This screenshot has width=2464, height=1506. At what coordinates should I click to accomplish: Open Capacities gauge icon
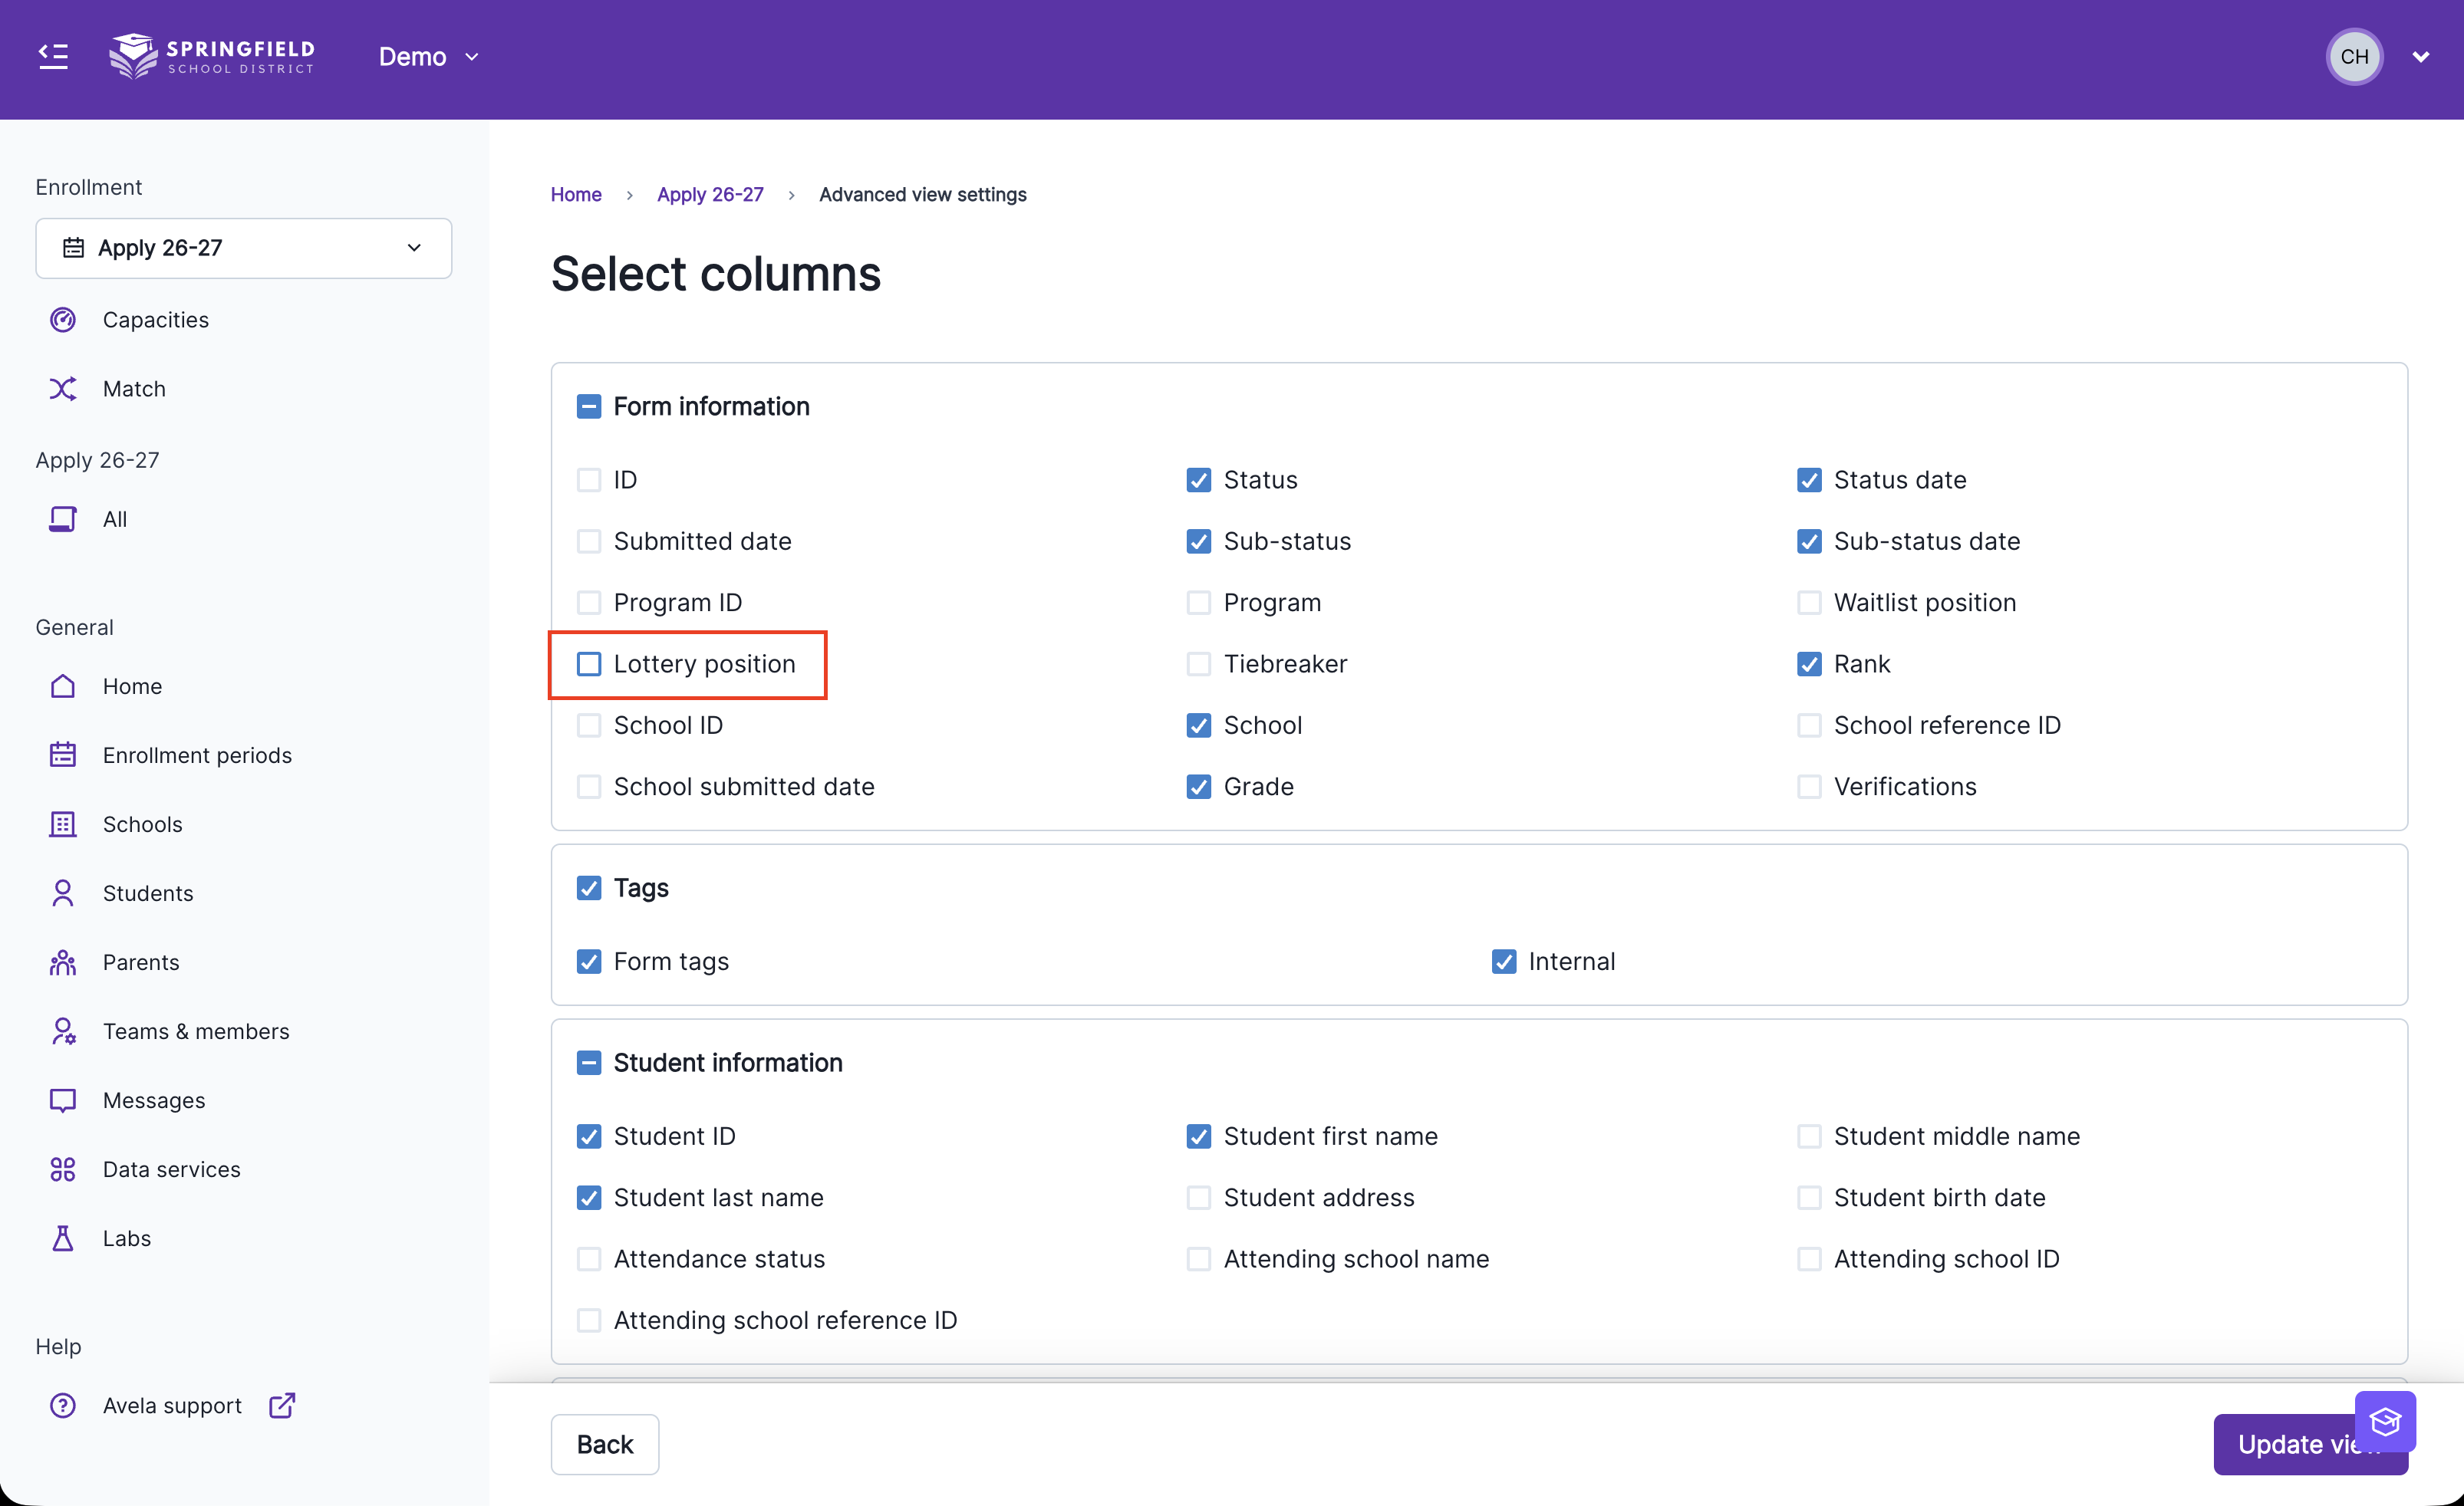coord(63,320)
